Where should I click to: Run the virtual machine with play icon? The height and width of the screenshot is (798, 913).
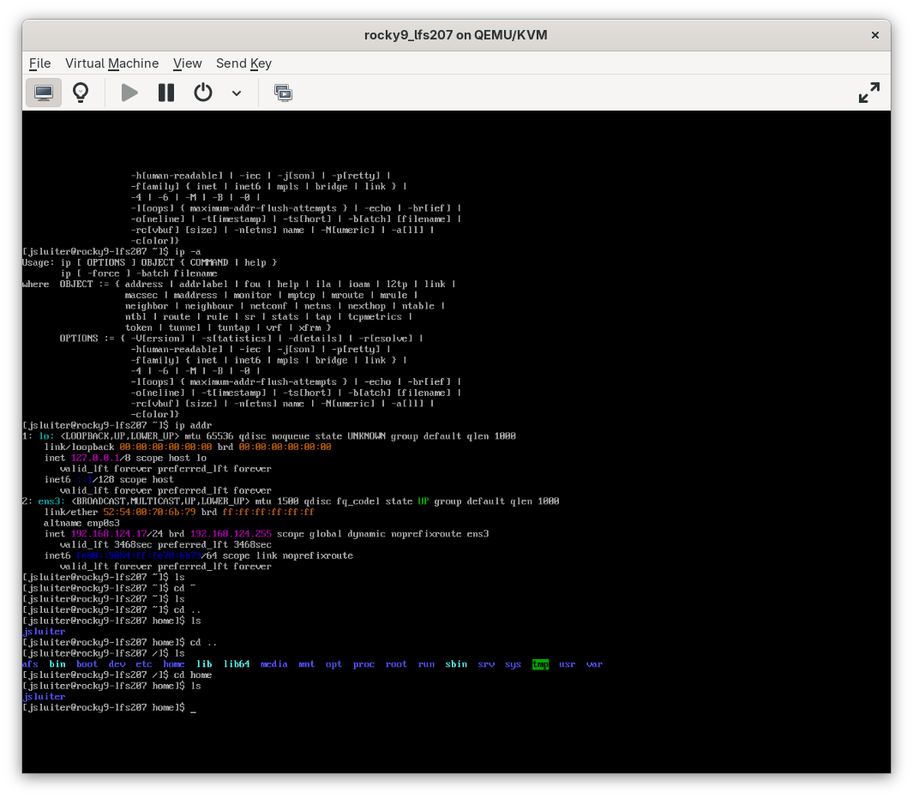tap(129, 92)
